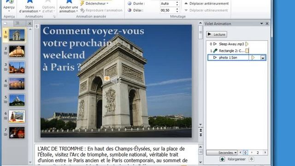Adjust the Durée spinner arrows
Screen dimensions: 295x166
pyautogui.click(x=177, y=3)
